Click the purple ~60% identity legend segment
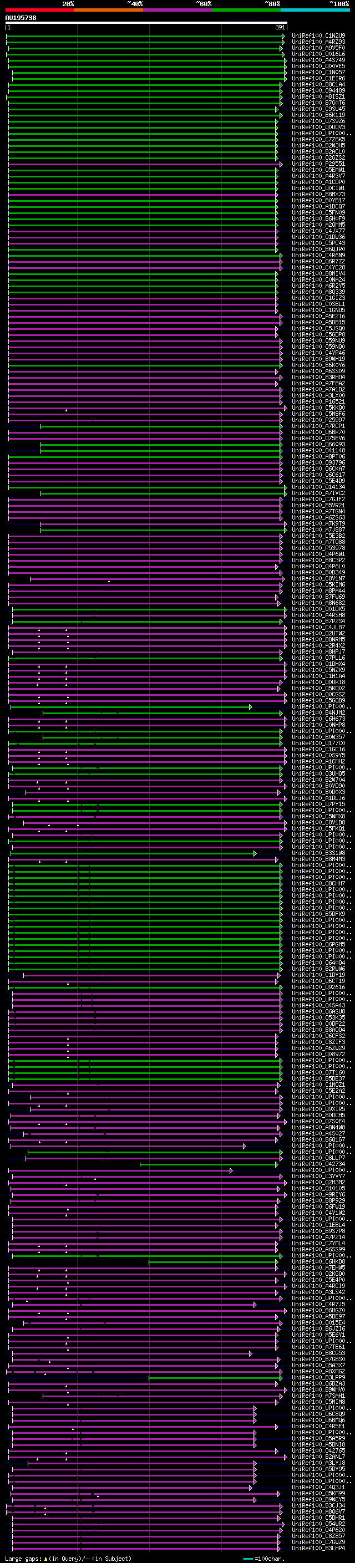Image resolution: width=355 pixels, height=1563 pixels. [x=178, y=10]
